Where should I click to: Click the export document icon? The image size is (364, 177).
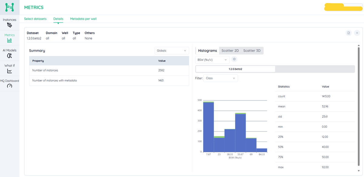tap(349, 33)
